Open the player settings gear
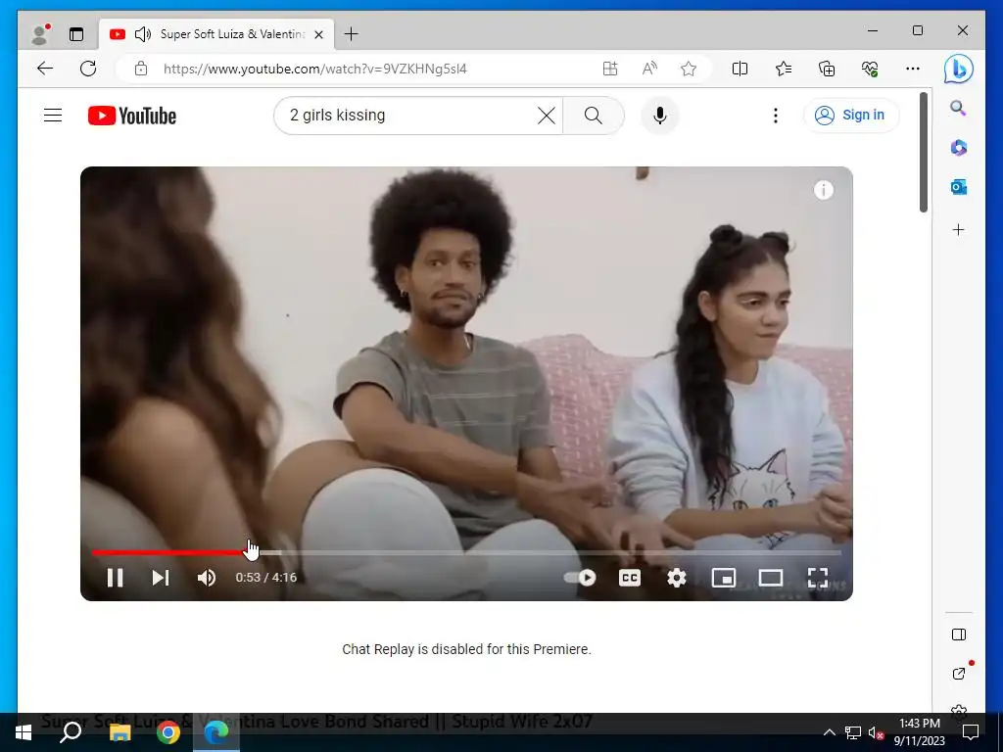 (677, 578)
